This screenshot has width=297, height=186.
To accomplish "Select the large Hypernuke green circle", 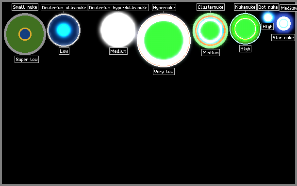I will click(164, 40).
